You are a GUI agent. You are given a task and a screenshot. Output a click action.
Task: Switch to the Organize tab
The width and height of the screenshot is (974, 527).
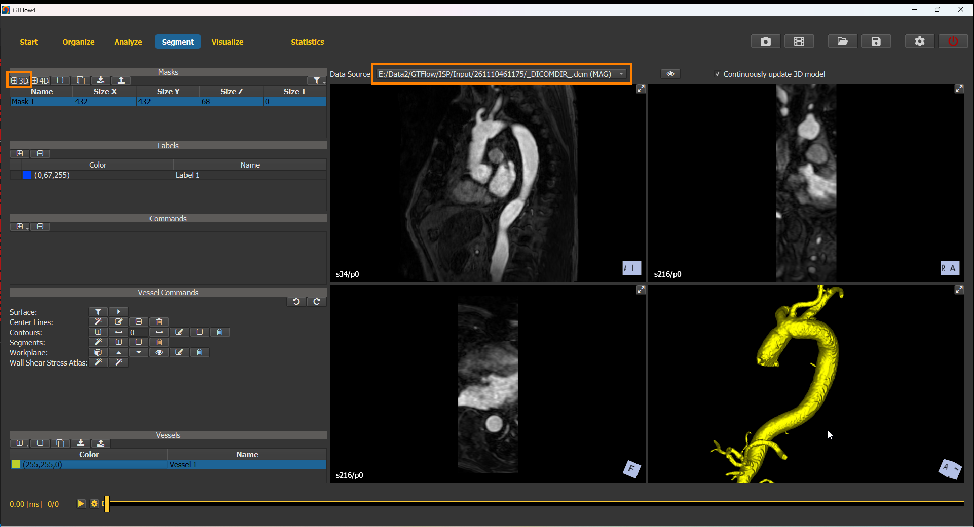(x=79, y=42)
